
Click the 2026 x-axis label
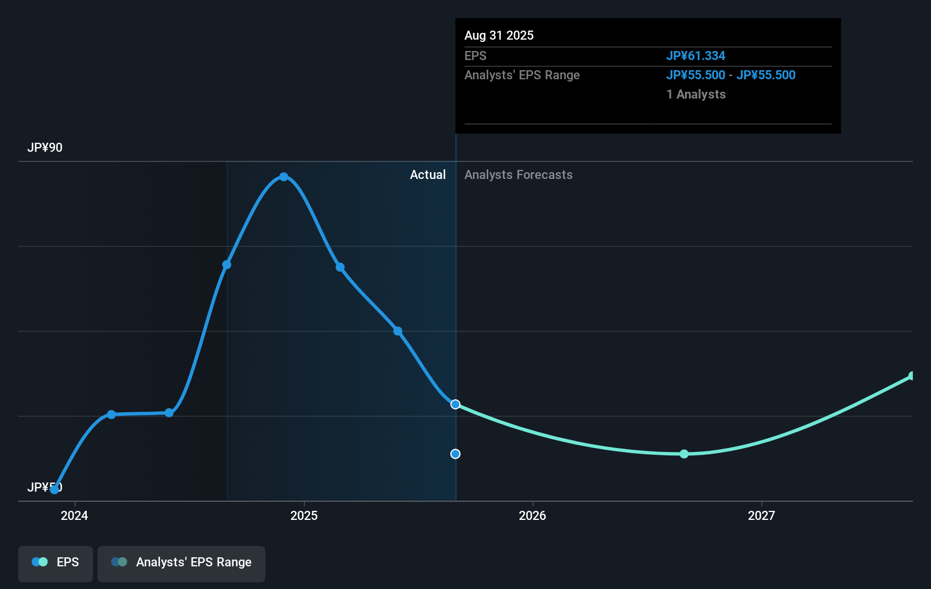pos(532,515)
